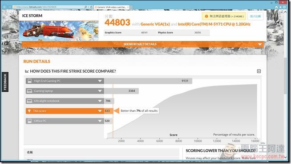
Task: Expand the Show Result Details bar
Action: (x=142, y=44)
